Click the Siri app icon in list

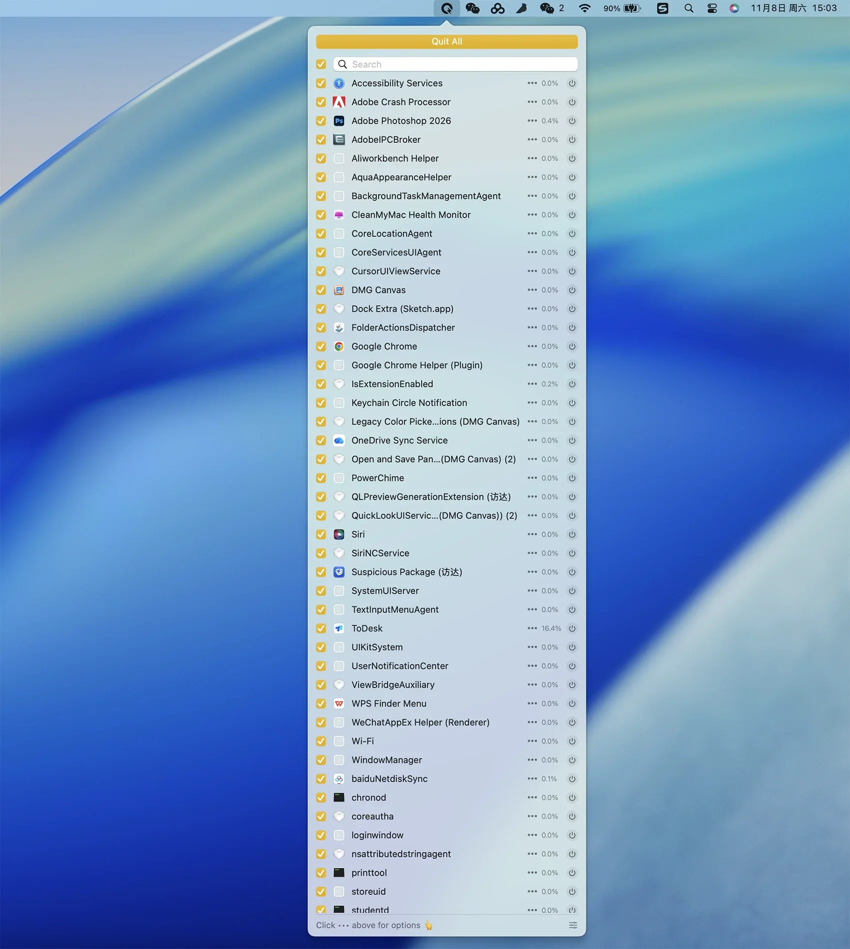[x=339, y=534]
